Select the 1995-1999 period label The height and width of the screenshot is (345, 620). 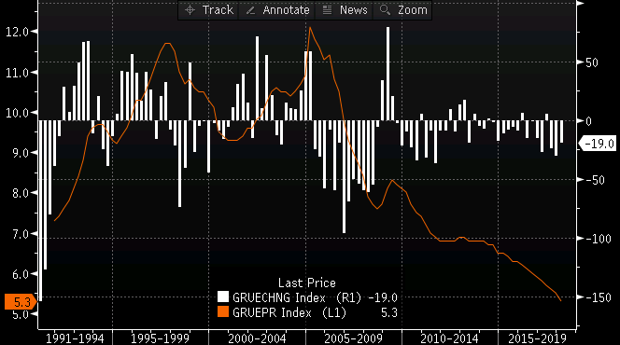click(x=161, y=338)
